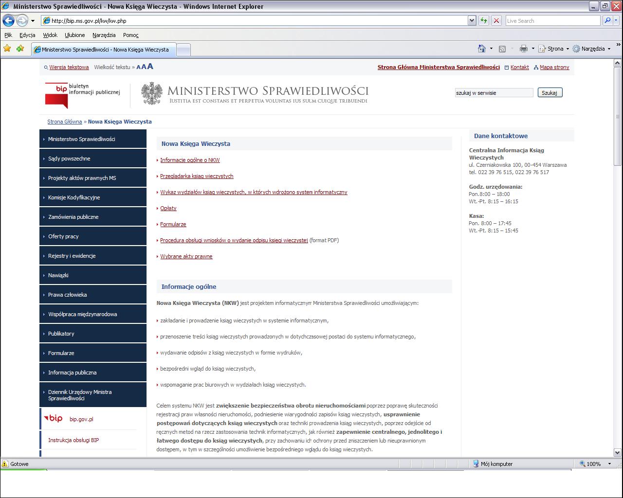
Task: Open Wybrane akty prawne link
Action: click(186, 256)
